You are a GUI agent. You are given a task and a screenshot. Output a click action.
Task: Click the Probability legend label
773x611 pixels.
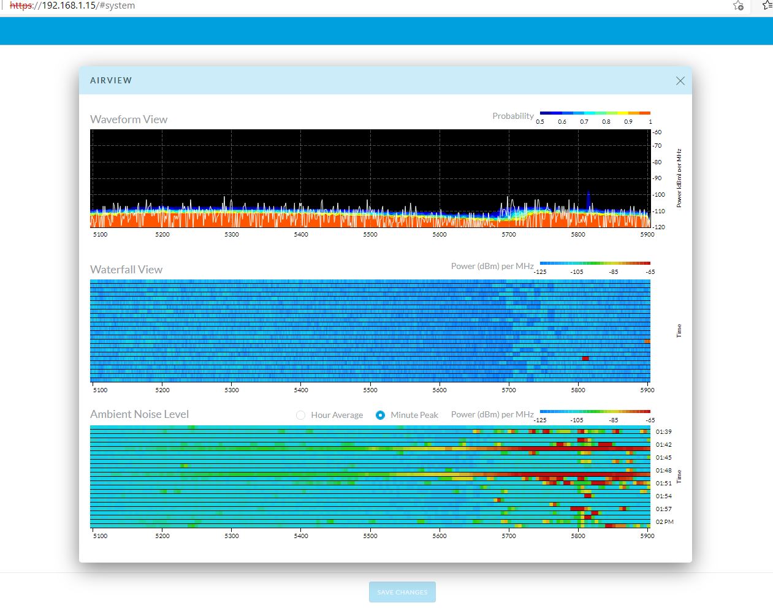[x=513, y=116]
